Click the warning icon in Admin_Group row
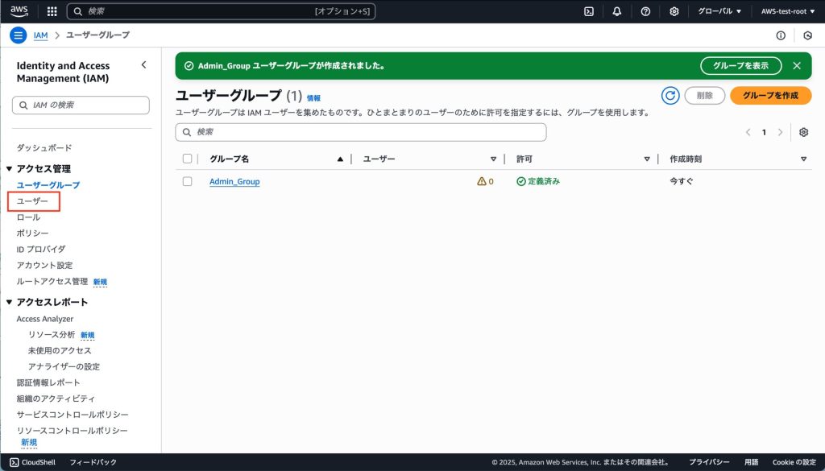 (x=482, y=181)
